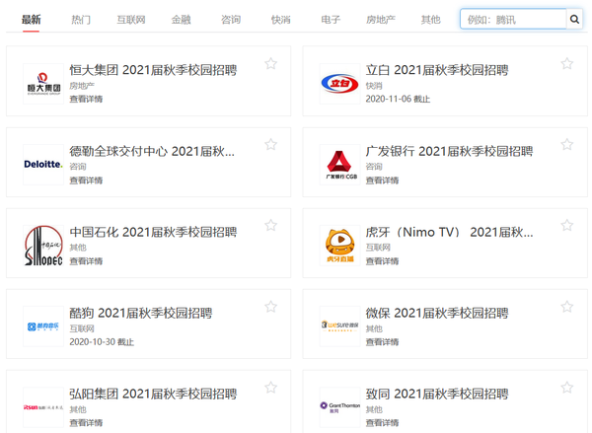
Task: Mark 微保 recruitment as favorite
Action: pyautogui.click(x=567, y=307)
